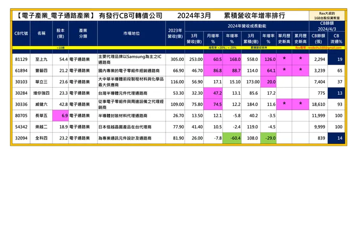Viewport: 353px width, 249px height.
Task: Click the dark-blue CB circulation cell 14
Action: [x=336, y=138]
